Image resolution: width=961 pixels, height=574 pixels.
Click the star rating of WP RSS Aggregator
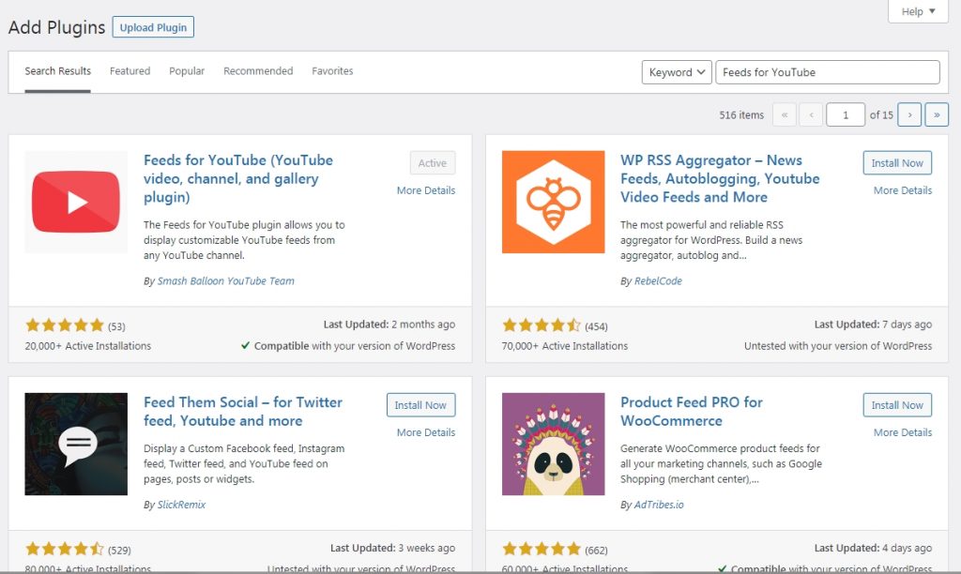pos(542,325)
